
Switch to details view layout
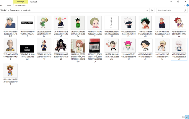pos(183,117)
